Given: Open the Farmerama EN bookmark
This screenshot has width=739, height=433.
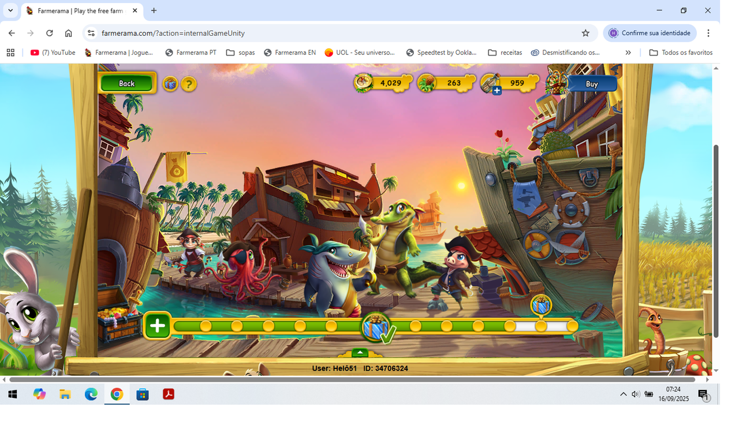Looking at the screenshot, I should (290, 53).
